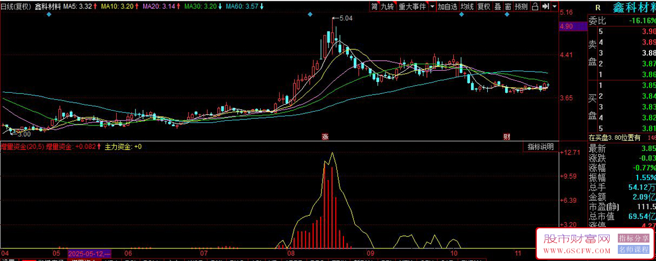This screenshot has height=261, width=656.
Task: Select the 九转 indicator tab
Action: 387,7
